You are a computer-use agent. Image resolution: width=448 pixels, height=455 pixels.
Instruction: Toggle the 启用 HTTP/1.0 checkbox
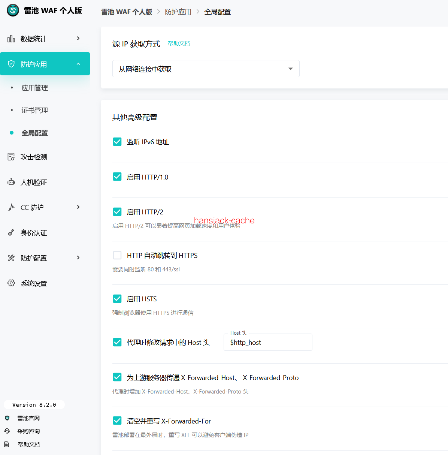[x=117, y=177]
